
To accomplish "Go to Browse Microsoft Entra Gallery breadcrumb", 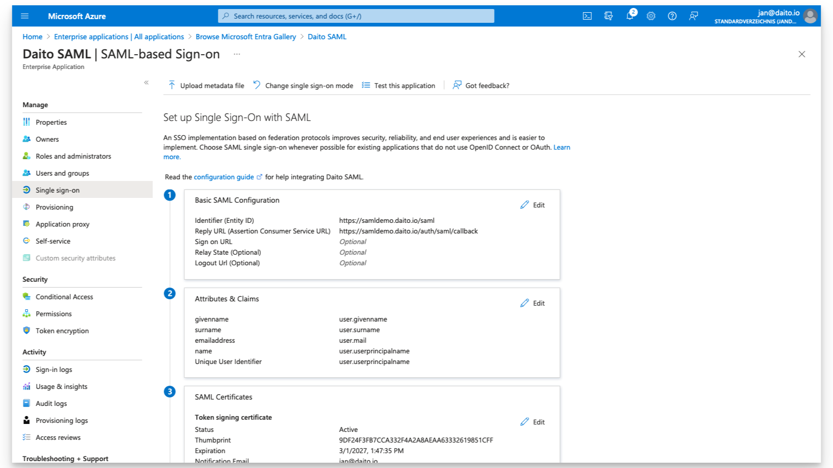I will (x=245, y=37).
